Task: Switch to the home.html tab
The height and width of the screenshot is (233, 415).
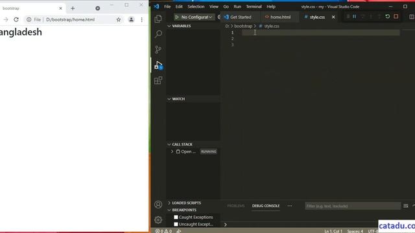Action: click(x=280, y=17)
